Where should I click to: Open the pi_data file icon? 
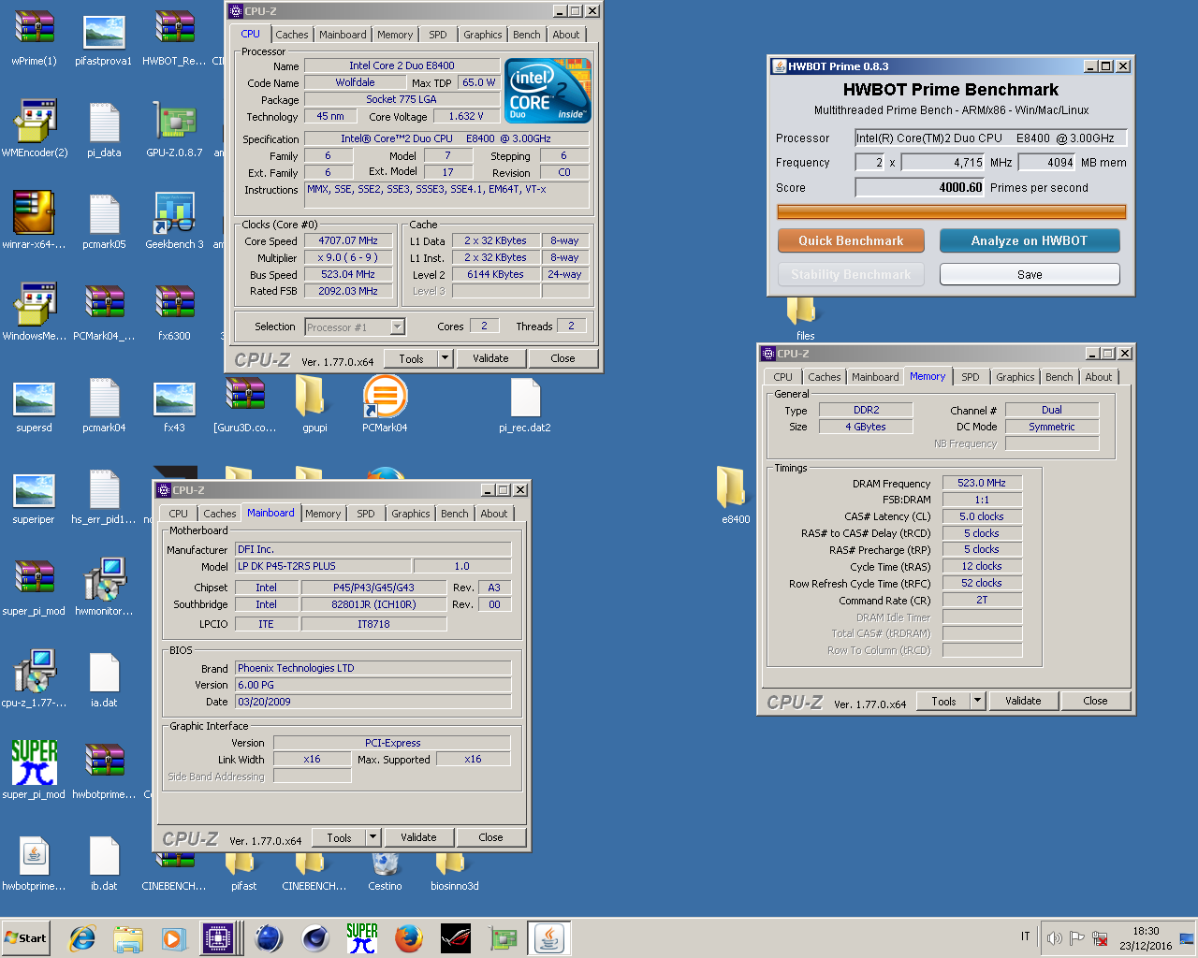(x=104, y=122)
